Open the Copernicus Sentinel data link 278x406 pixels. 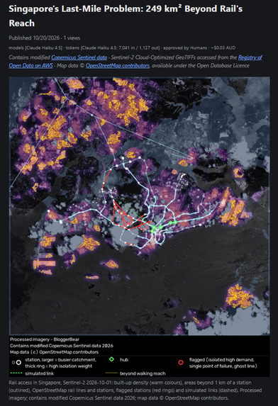click(x=79, y=57)
